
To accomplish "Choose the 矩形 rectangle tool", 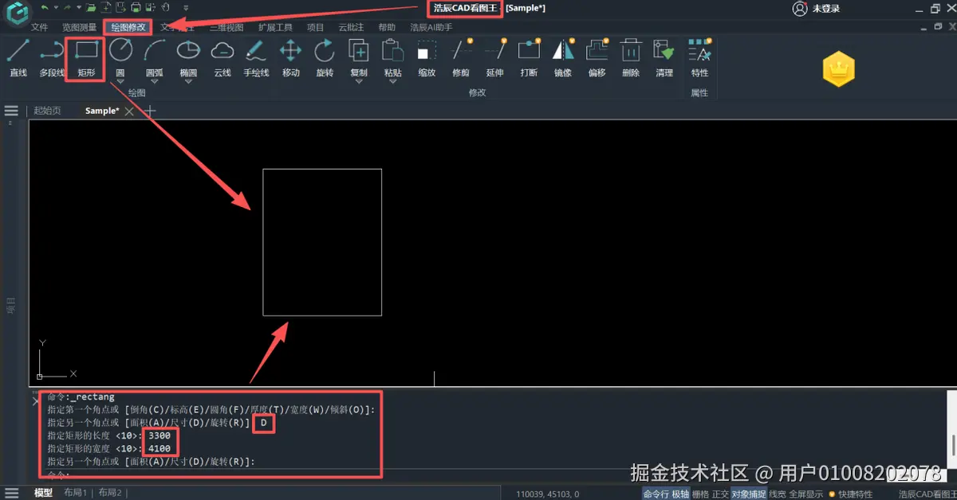I will coord(86,57).
